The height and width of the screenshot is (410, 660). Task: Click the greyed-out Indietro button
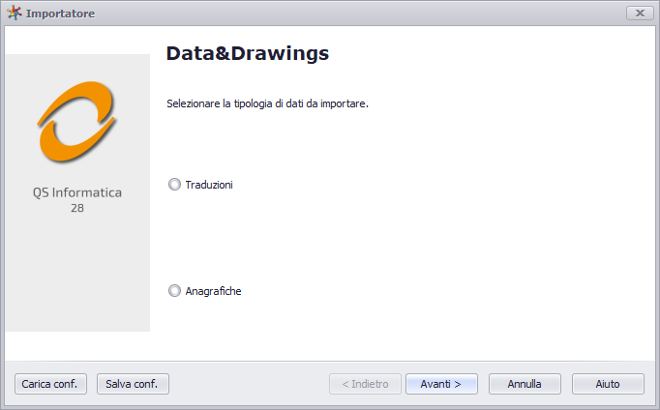click(365, 384)
